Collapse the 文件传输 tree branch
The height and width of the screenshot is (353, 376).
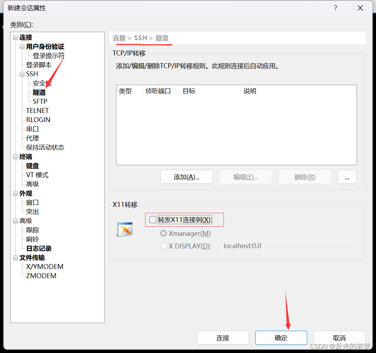tap(15, 258)
